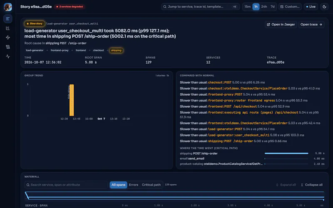The image size is (333, 208).
Task: Click the frontend-proxy breadcrumb chip
Action: point(60,50)
